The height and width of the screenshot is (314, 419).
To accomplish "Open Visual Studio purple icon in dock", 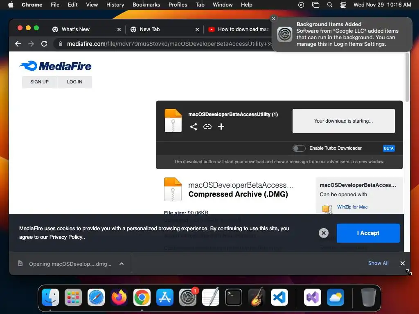I will pos(313,297).
